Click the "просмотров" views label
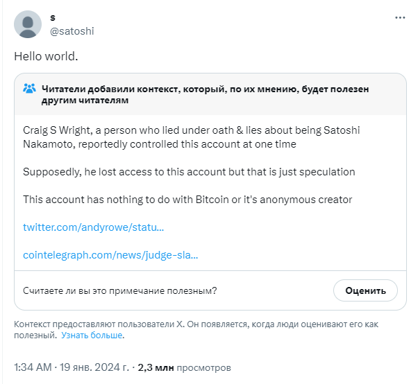The image size is (418, 384). 203,367
